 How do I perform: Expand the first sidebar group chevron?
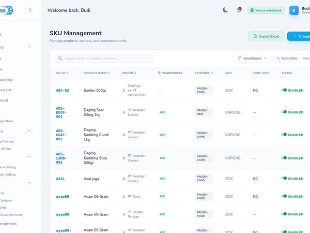point(29,47)
